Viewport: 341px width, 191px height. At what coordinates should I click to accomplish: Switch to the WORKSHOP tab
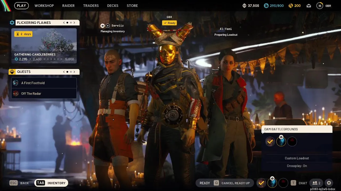click(44, 6)
